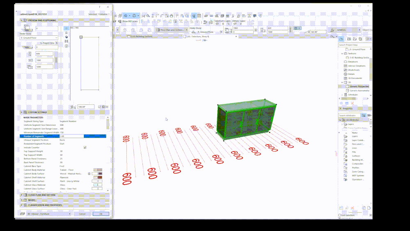The image size is (410, 231).
Task: Click the red delete icon in navigator
Action: pyautogui.click(x=353, y=103)
